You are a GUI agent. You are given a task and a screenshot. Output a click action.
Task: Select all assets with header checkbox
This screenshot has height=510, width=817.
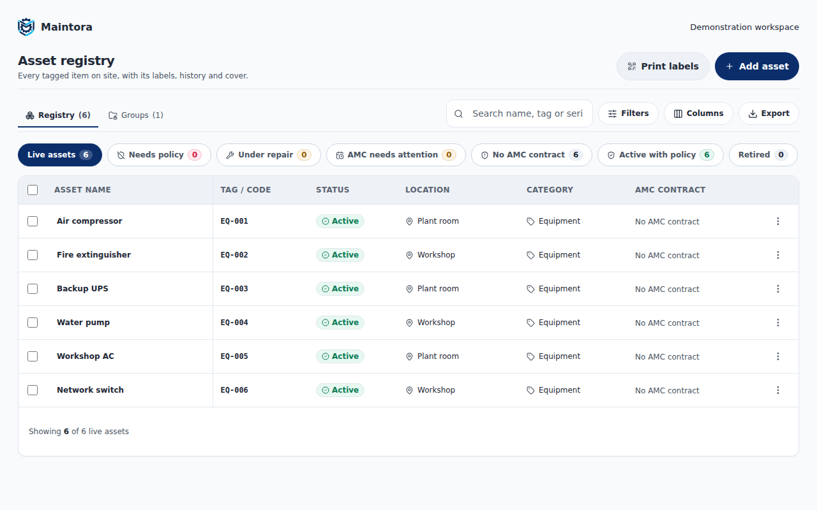33,190
